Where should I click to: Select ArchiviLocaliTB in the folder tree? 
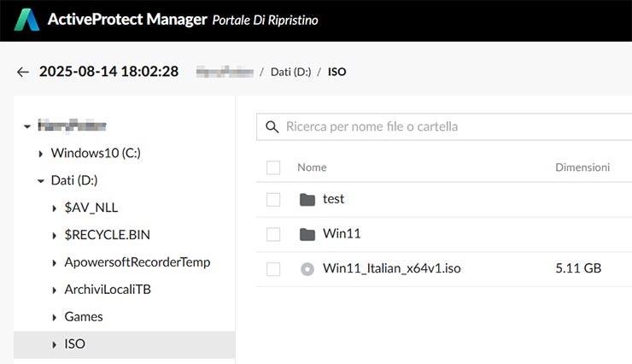click(x=108, y=290)
